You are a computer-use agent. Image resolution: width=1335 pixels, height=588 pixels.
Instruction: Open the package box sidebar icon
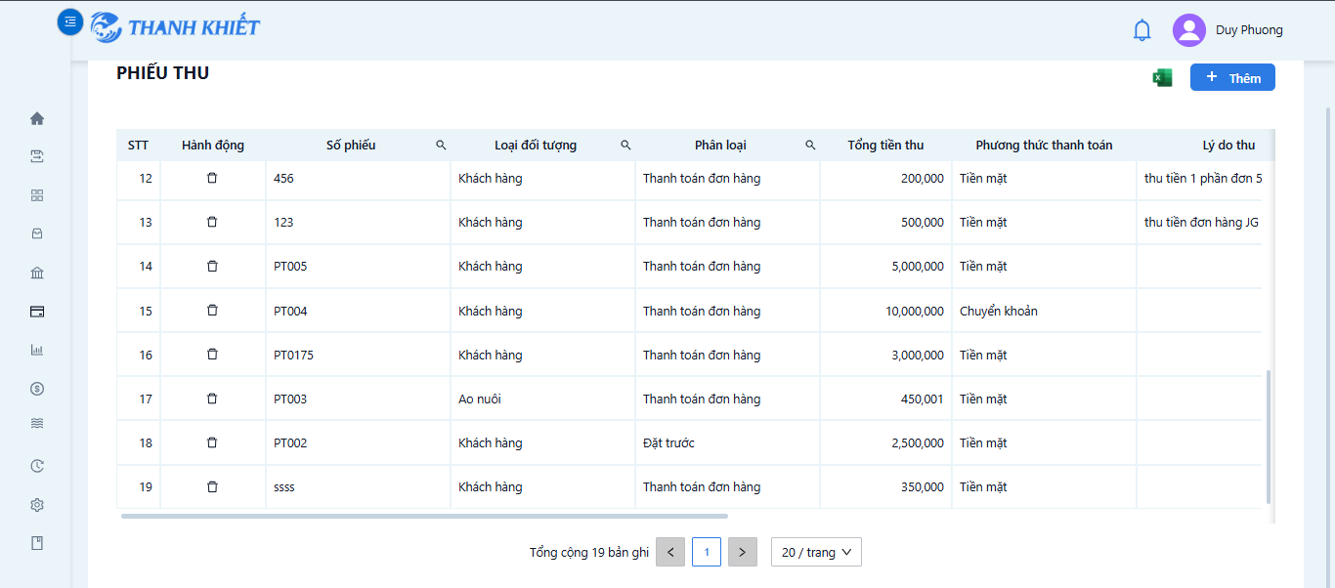pyautogui.click(x=37, y=234)
